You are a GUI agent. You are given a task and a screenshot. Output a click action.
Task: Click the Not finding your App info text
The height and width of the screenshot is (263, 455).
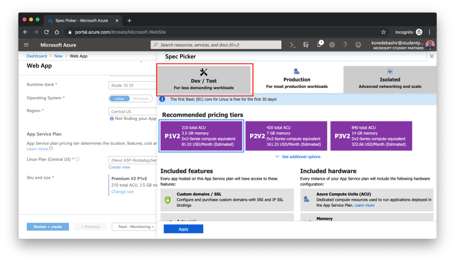(x=135, y=119)
